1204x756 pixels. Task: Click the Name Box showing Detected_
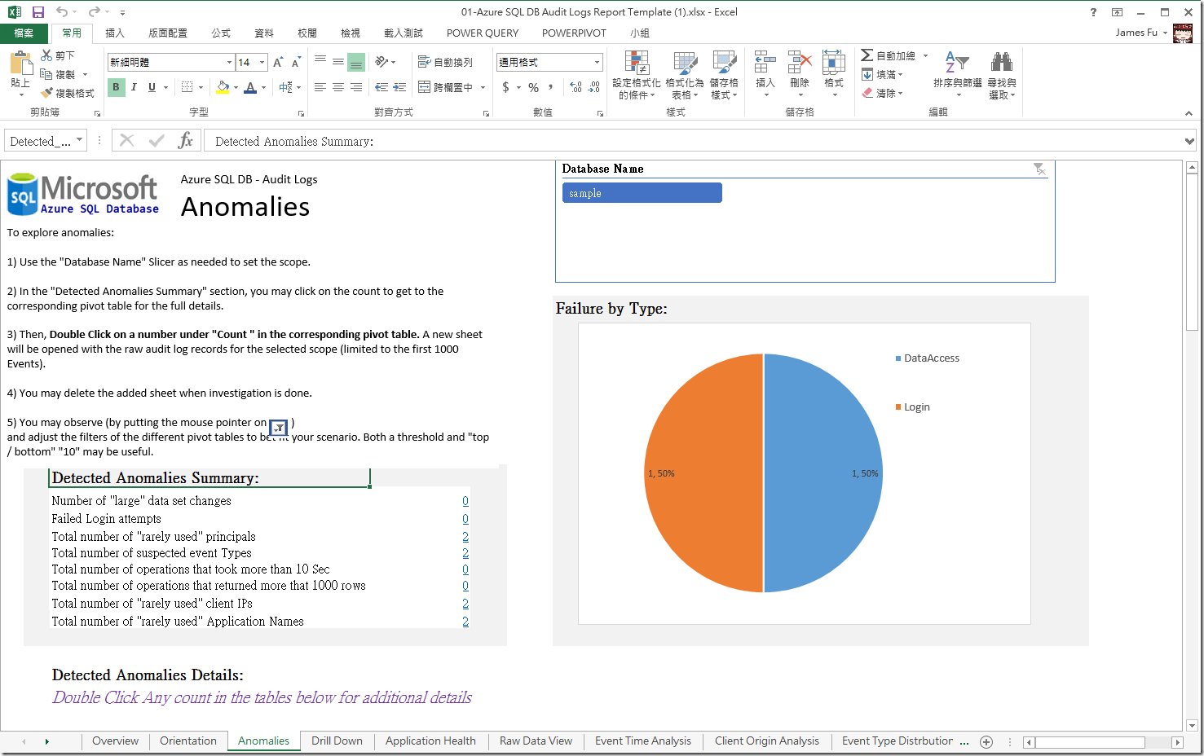(x=38, y=141)
